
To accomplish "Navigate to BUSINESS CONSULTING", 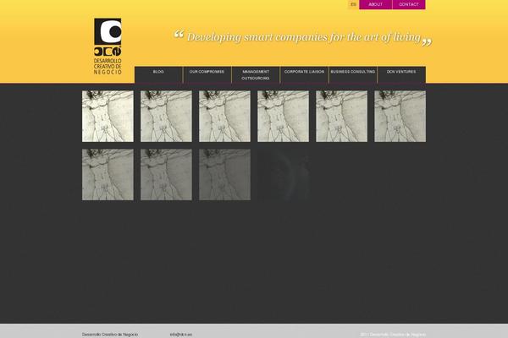I will pyautogui.click(x=353, y=74).
